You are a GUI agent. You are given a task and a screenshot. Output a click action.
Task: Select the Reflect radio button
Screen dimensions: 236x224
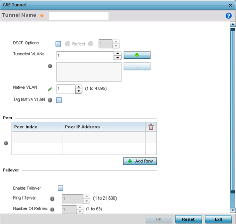(x=68, y=44)
